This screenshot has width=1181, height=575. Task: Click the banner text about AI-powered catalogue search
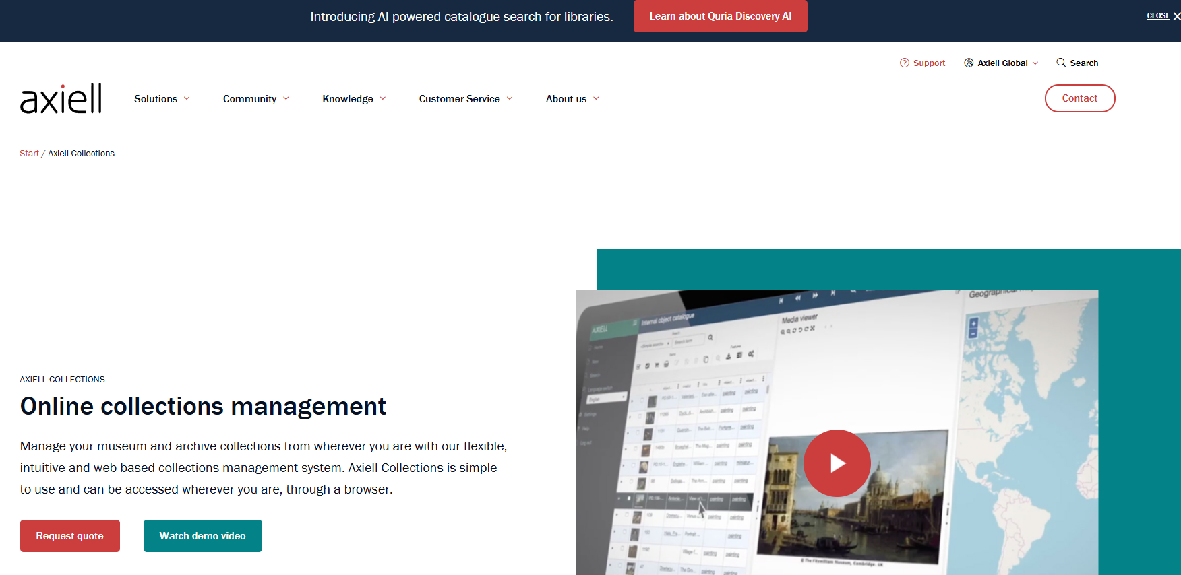point(462,17)
